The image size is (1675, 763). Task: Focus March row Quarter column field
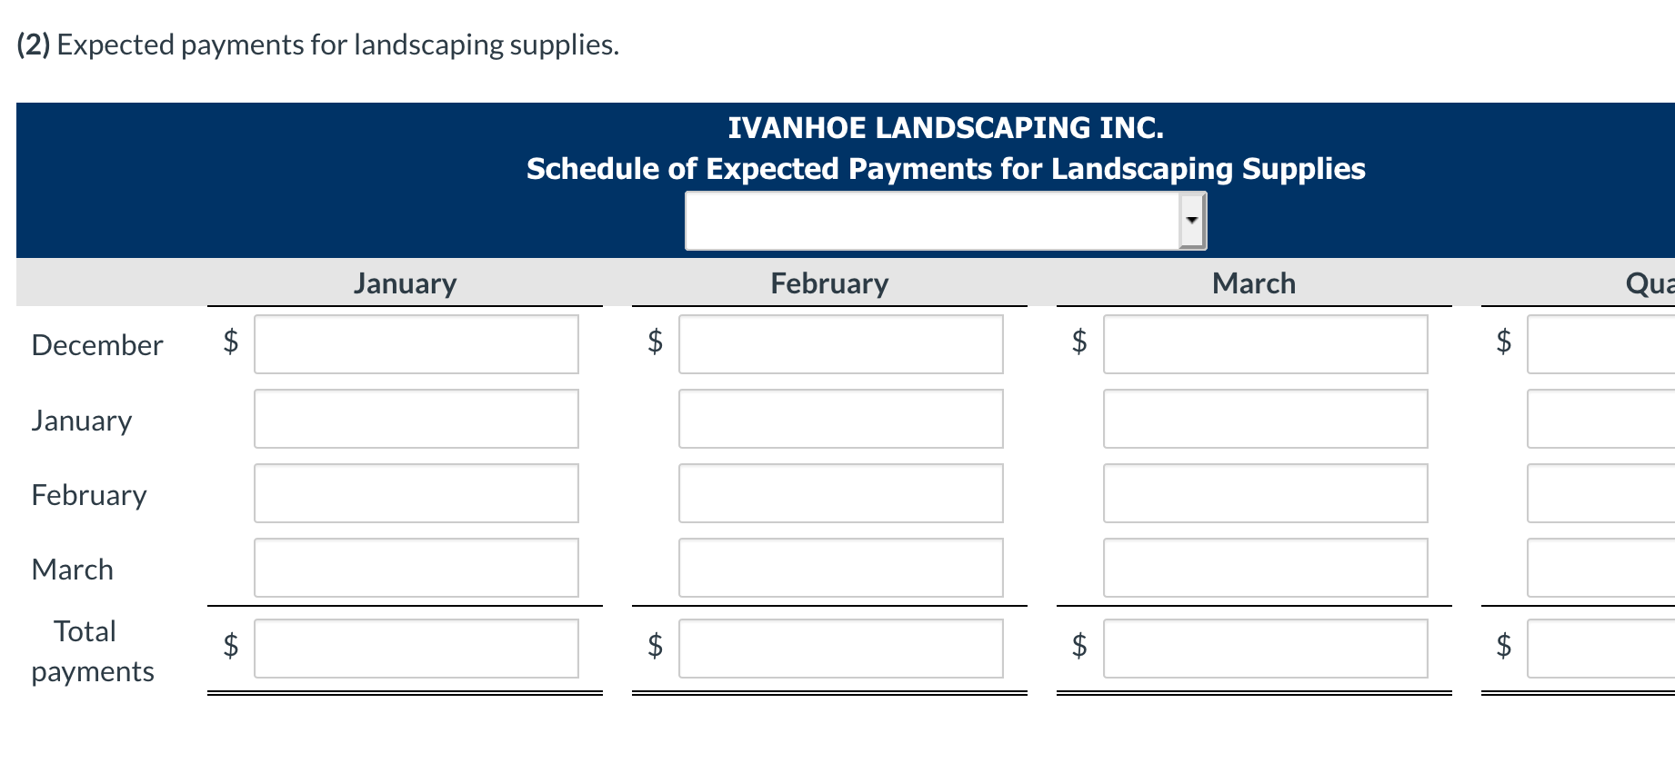(x=1601, y=568)
